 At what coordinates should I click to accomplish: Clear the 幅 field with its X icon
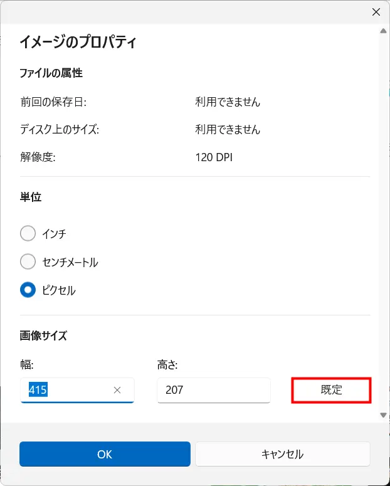click(117, 390)
